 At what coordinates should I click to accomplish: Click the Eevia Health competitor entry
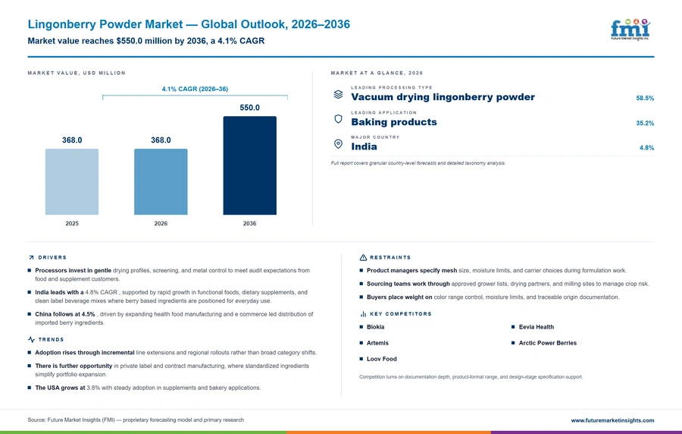pyautogui.click(x=537, y=327)
